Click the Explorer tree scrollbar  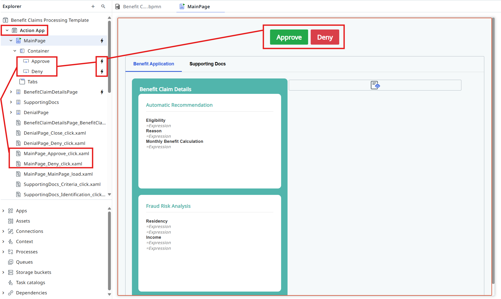click(109, 56)
